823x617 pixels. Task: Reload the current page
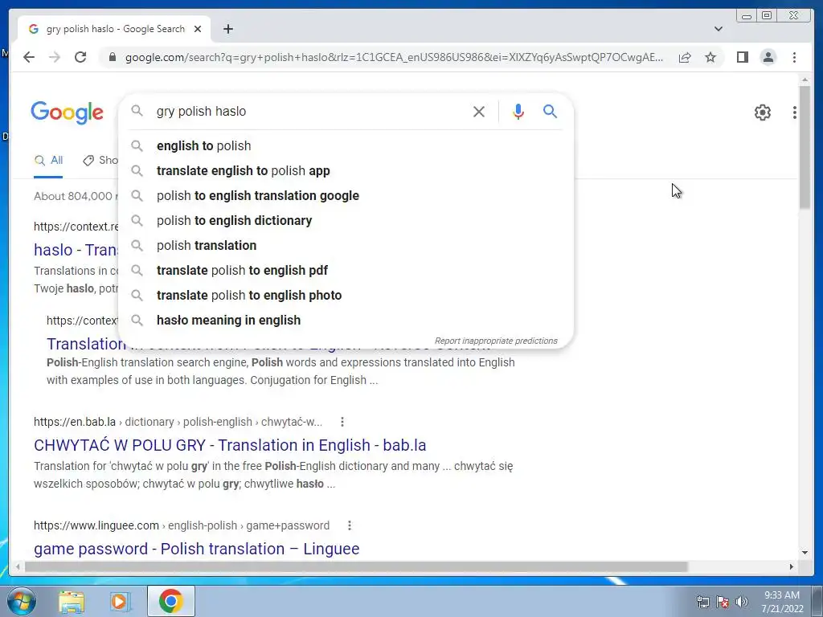(80, 57)
